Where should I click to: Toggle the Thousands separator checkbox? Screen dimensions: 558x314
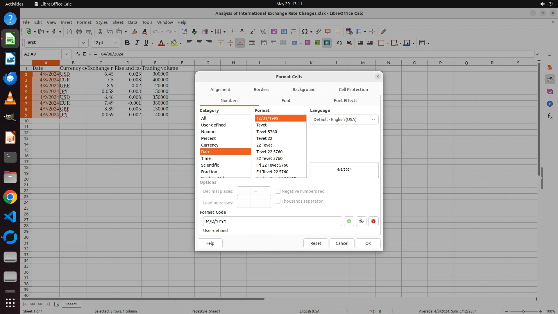[x=278, y=201]
